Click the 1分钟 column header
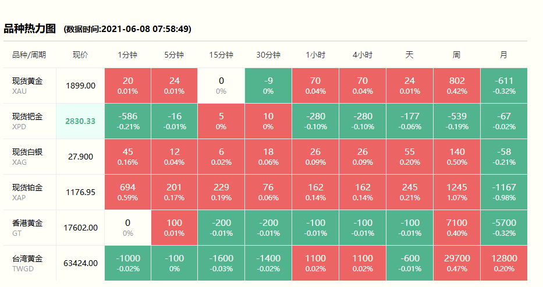The width and height of the screenshot is (543, 287). (x=127, y=55)
